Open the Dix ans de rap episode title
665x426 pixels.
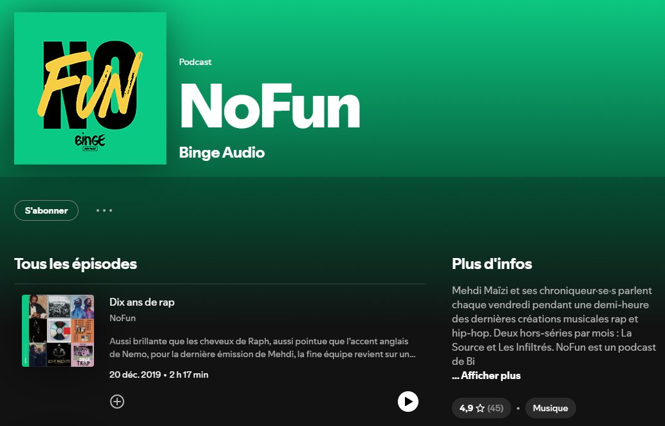coord(142,302)
